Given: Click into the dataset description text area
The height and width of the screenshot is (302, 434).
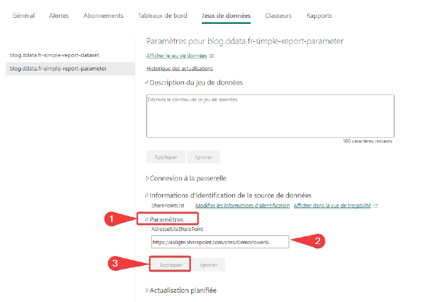Looking at the screenshot, I should 270,116.
